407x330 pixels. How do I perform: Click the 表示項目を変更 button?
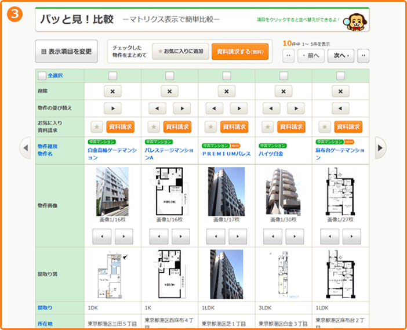[67, 52]
